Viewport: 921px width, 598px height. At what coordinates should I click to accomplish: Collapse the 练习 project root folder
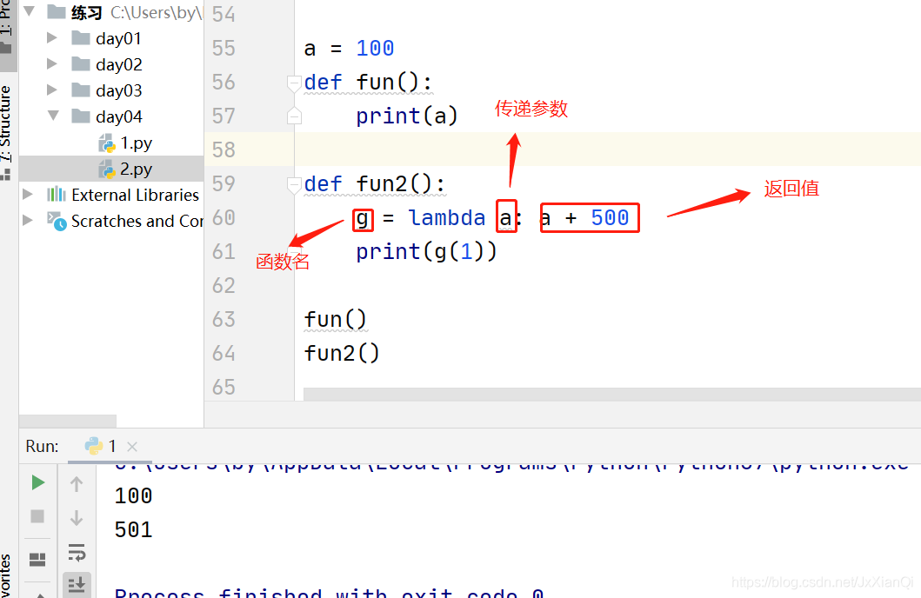[x=30, y=11]
